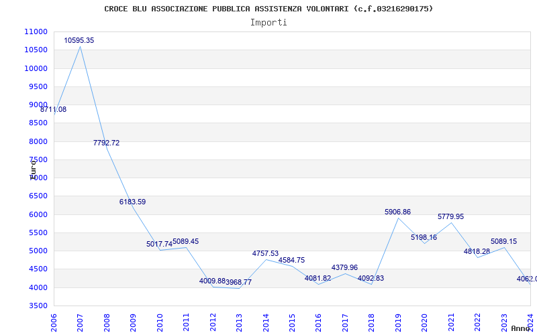537x335 pixels.
Task: Click the 2018 year axis label
Action: (371, 323)
